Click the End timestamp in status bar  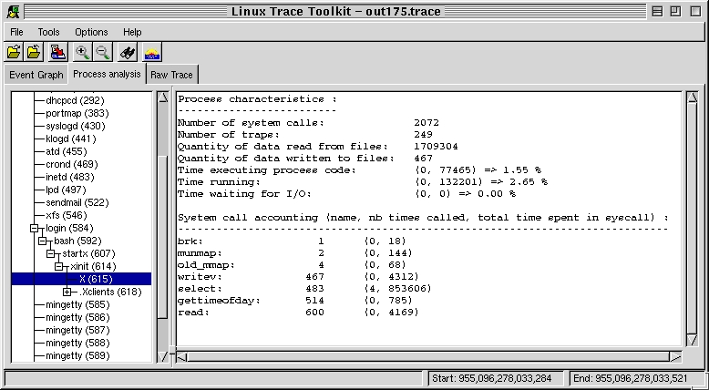click(635, 378)
